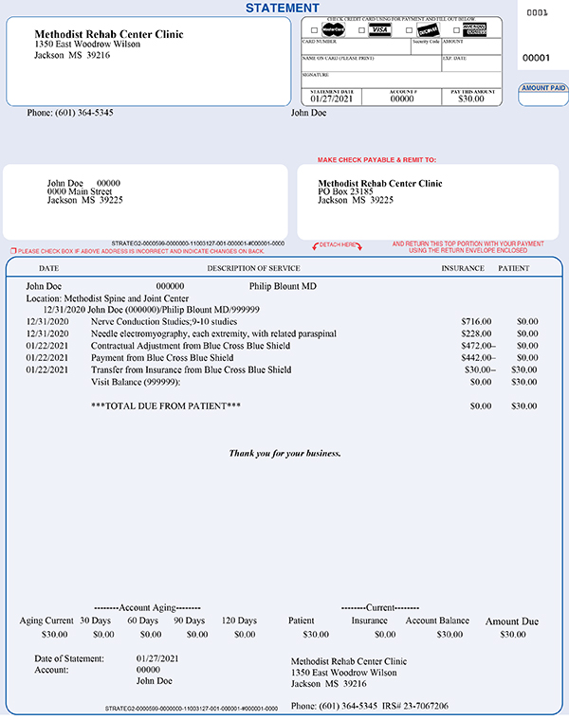Click patient $30.00 on Total Due row
This screenshot has width=569, height=720.
524,405
